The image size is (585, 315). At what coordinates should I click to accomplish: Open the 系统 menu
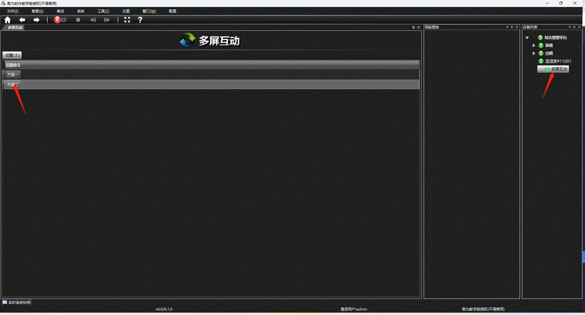coord(81,11)
